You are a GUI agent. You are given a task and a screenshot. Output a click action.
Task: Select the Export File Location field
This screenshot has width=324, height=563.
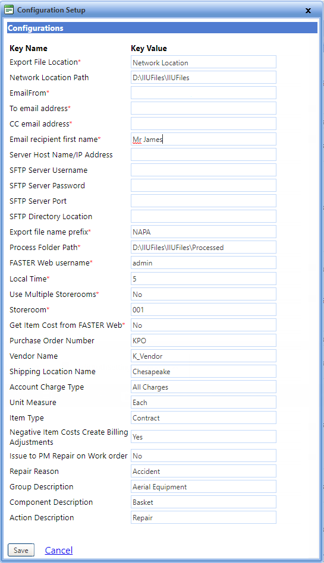pos(203,62)
